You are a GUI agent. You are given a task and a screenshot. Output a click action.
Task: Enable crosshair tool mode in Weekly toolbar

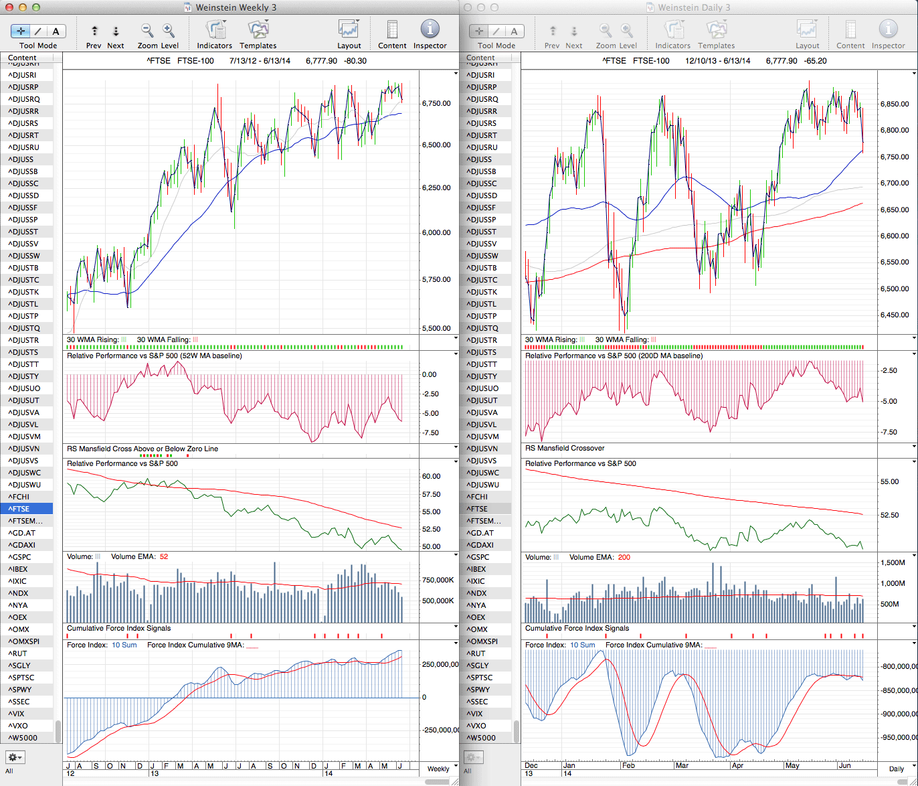pyautogui.click(x=21, y=31)
